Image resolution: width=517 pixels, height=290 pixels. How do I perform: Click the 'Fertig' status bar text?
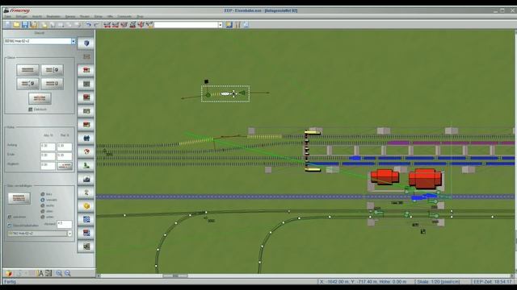[10, 282]
